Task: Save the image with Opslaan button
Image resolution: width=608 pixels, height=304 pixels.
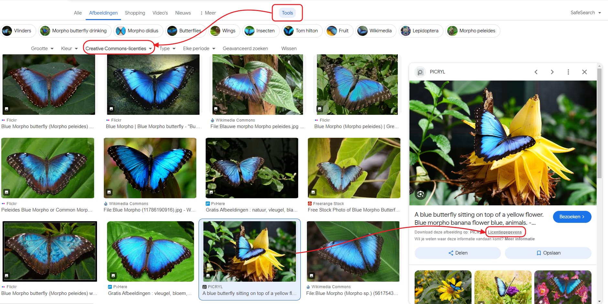Action: pos(548,253)
